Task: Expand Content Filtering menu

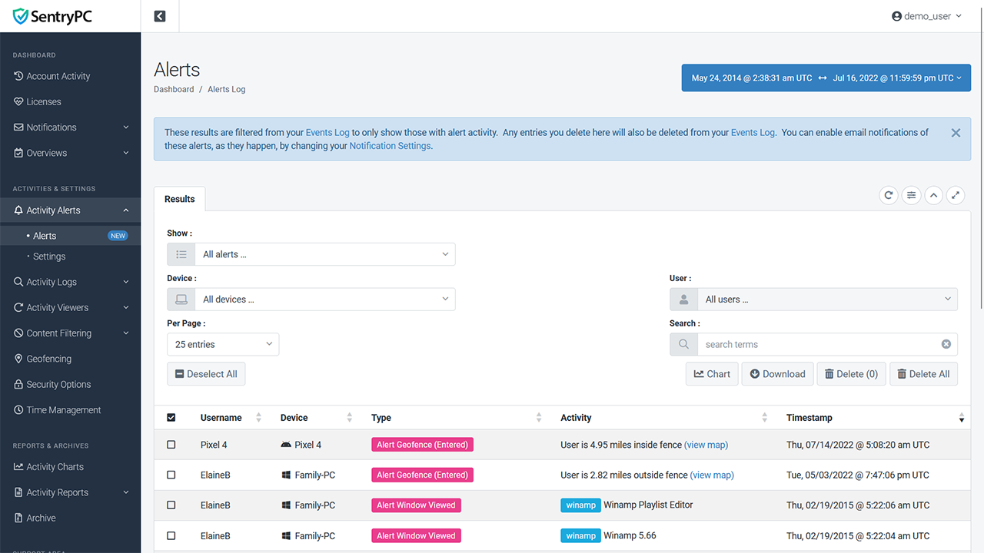Action: [70, 333]
